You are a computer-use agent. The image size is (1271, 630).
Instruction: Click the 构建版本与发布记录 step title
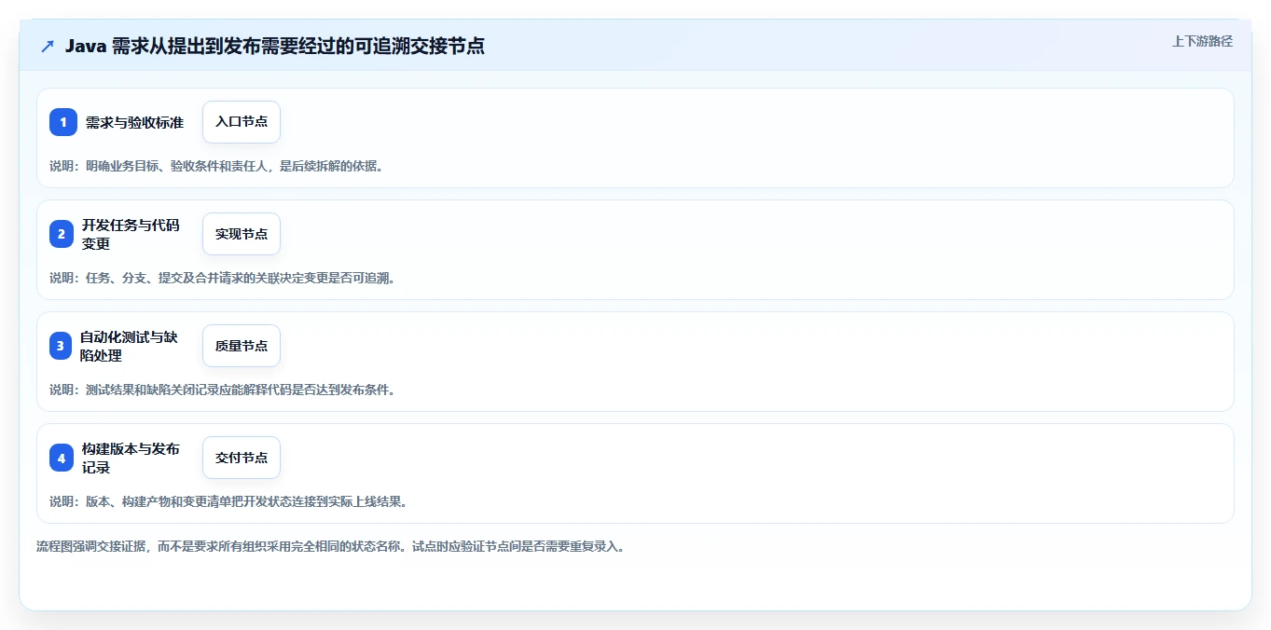[x=131, y=458]
